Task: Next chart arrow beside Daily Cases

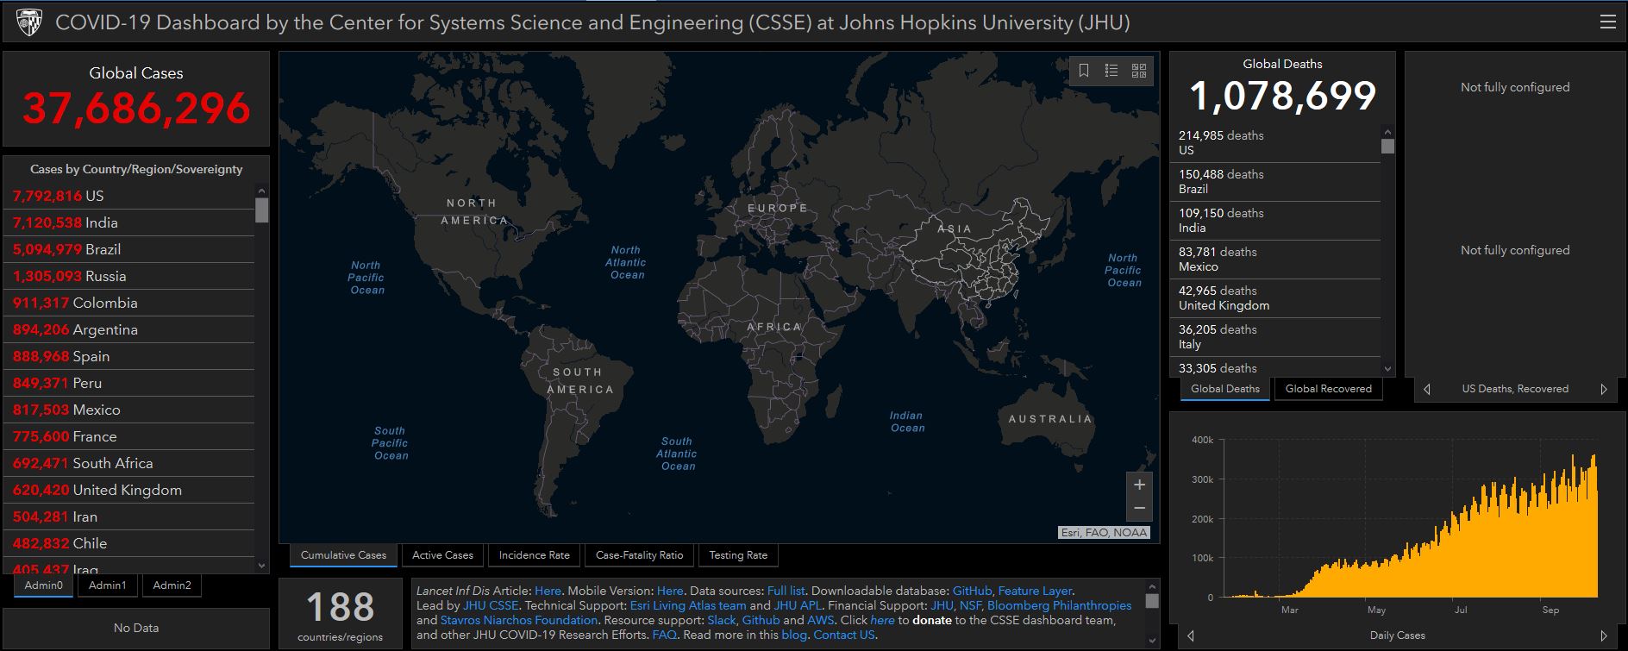Action: [1604, 635]
